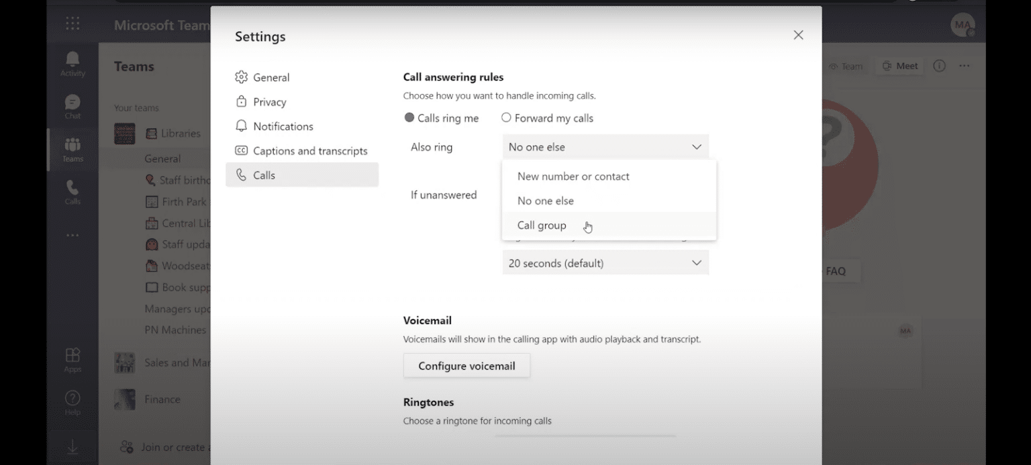Click the Sales and Marketing team thumbnail
1031x465 pixels.
click(124, 362)
